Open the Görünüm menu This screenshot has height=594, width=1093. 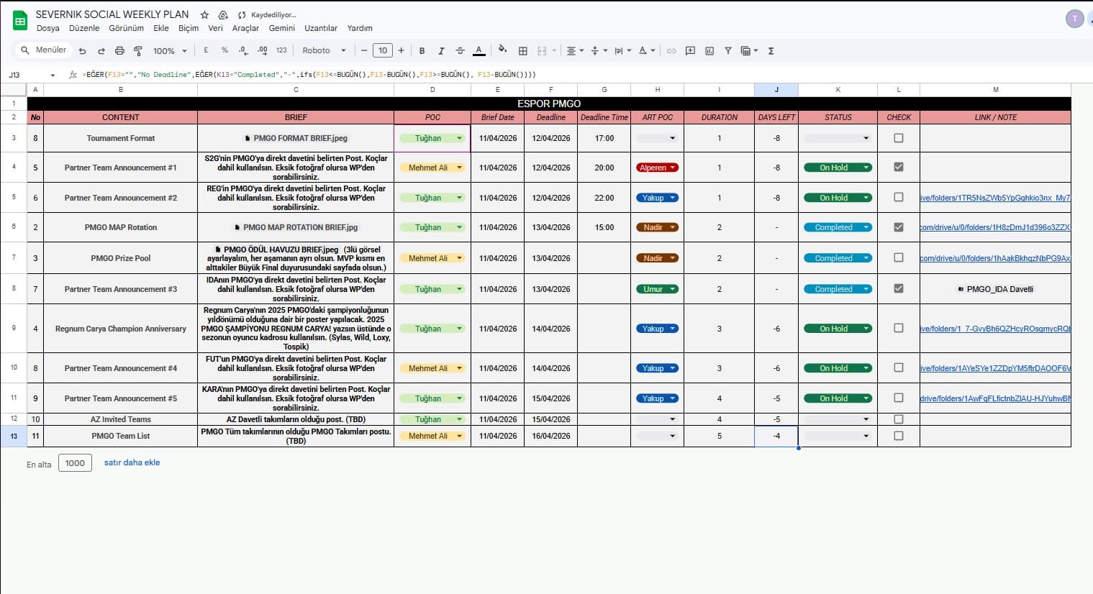[126, 28]
